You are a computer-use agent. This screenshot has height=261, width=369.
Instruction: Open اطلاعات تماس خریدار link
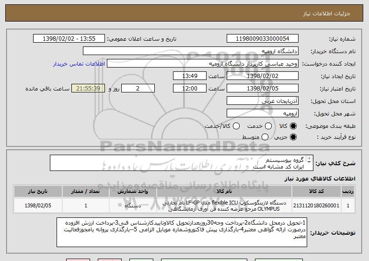tap(79, 64)
